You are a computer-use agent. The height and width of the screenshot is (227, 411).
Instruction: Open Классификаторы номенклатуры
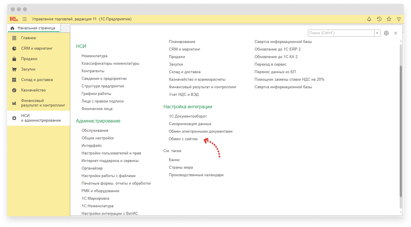110,64
